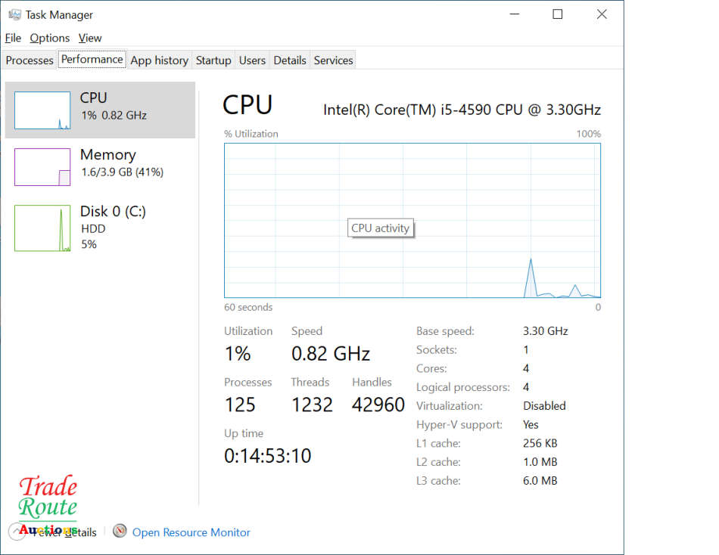Open the Options menu

(x=49, y=38)
